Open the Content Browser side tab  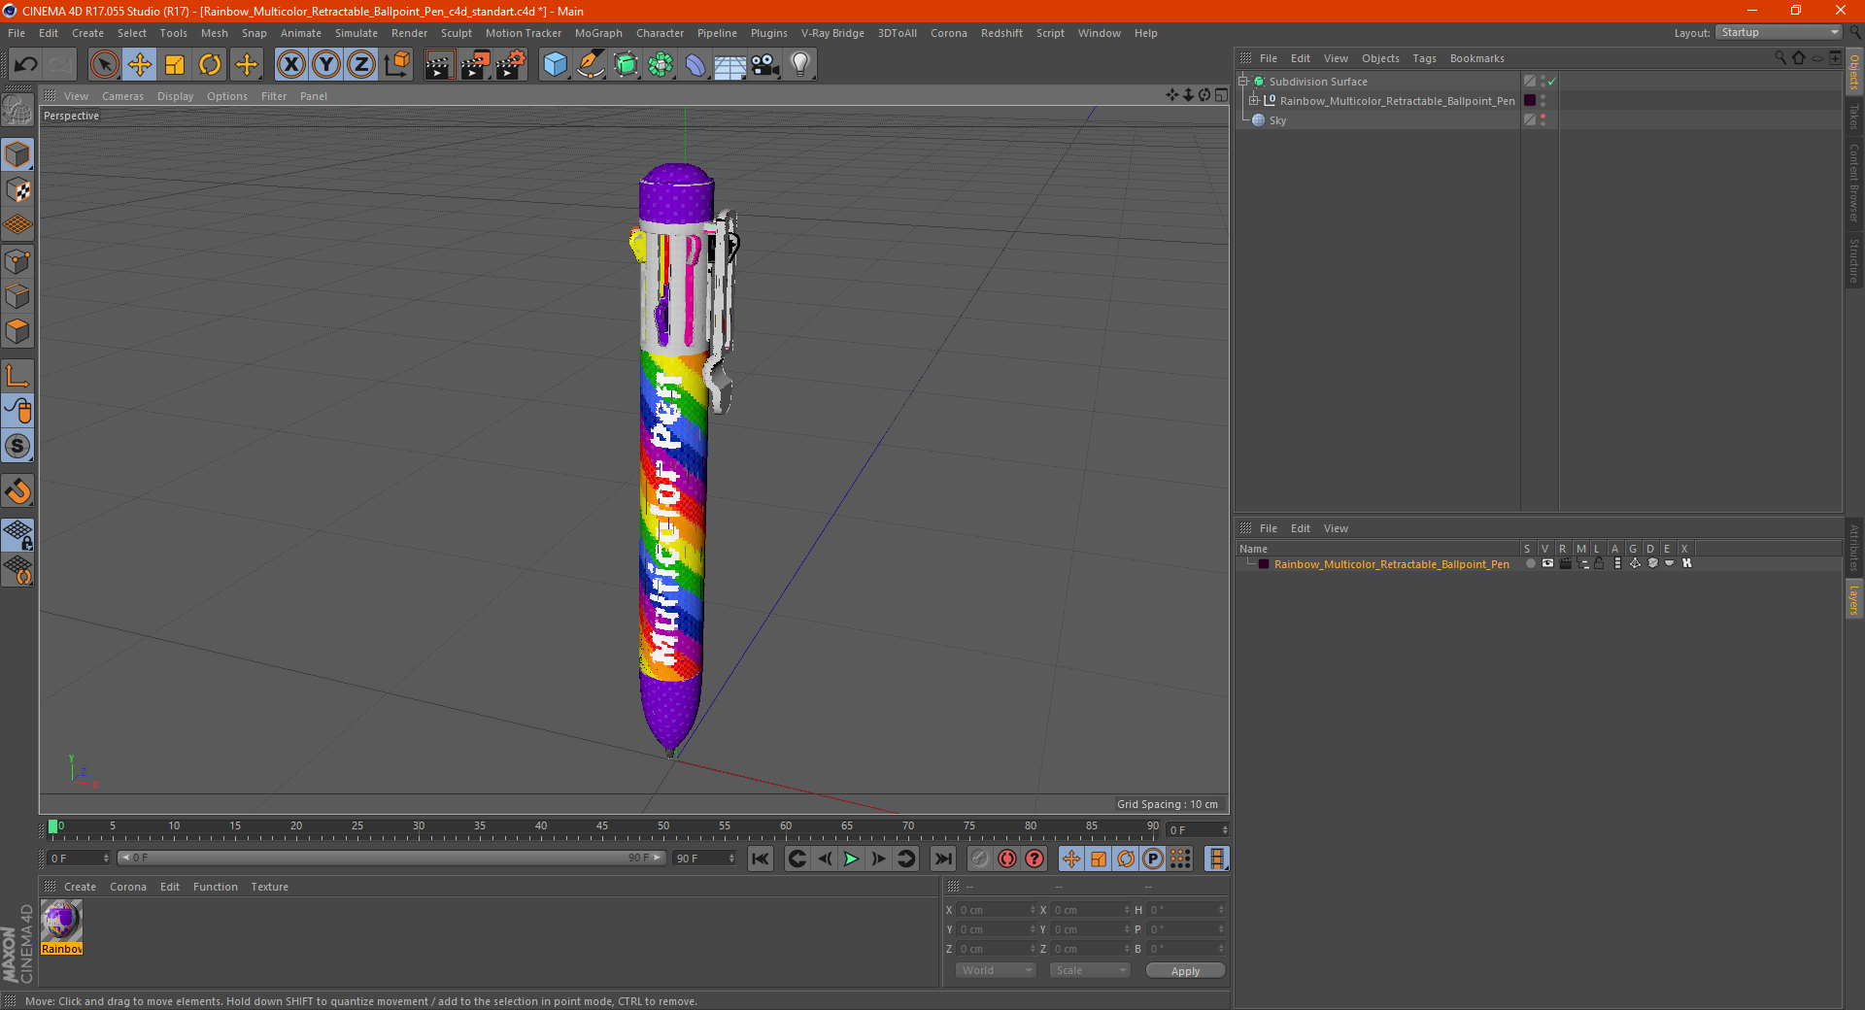(x=1853, y=182)
